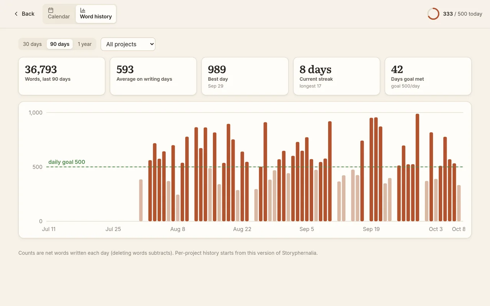
Task: Click the daily progress ring indicator
Action: click(433, 14)
